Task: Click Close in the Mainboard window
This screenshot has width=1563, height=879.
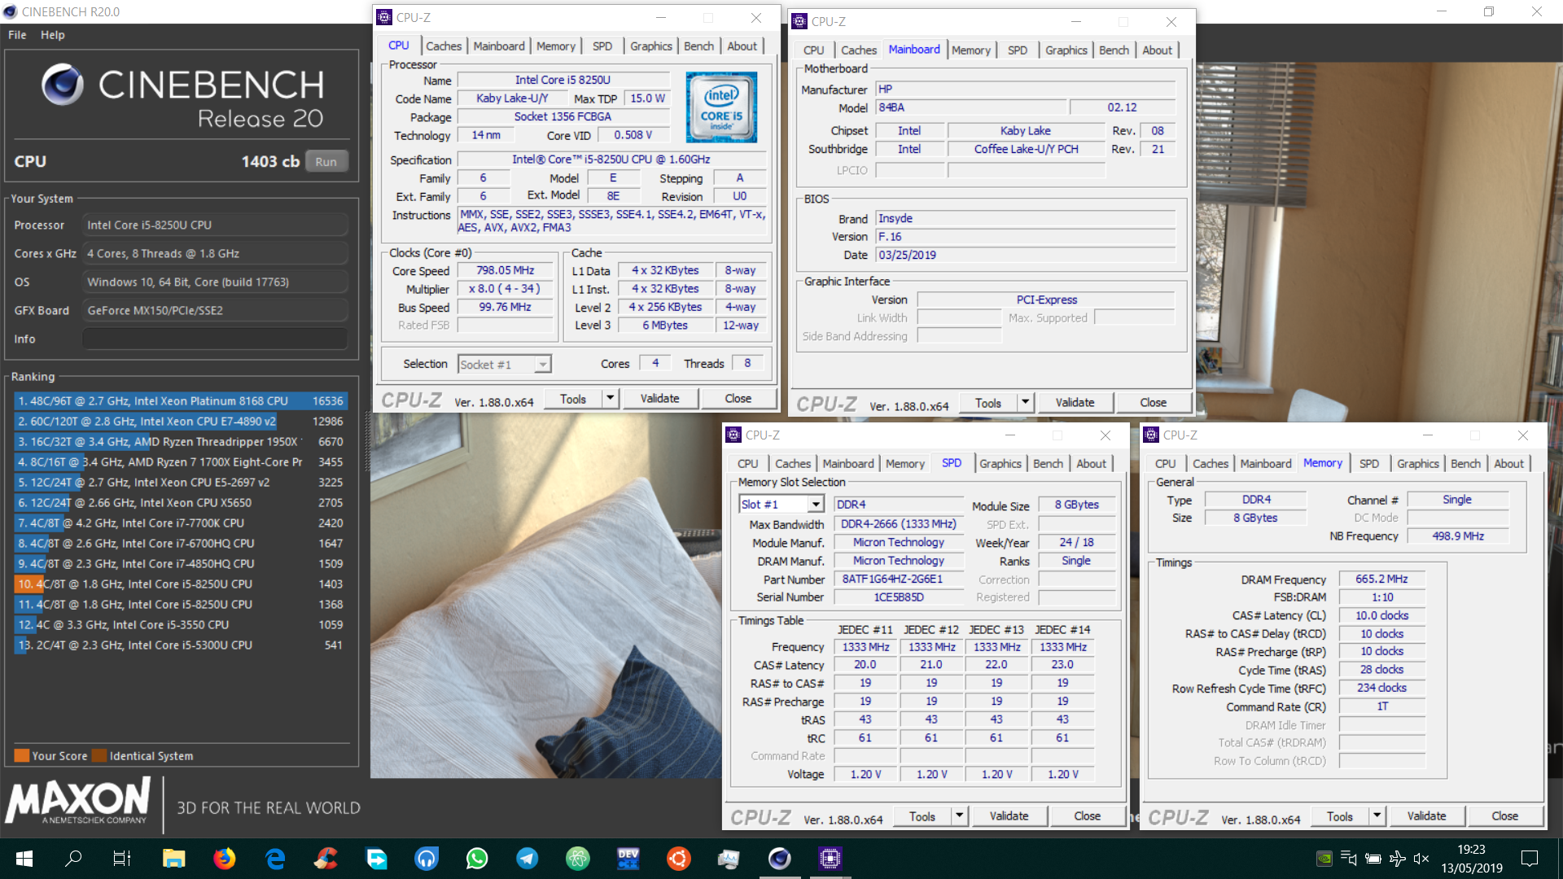Action: click(x=1153, y=403)
